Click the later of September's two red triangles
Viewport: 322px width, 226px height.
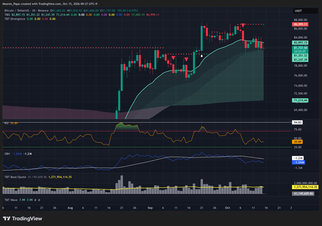[186, 59]
